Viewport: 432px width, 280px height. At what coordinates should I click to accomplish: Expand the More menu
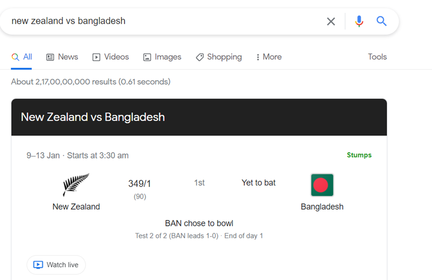[x=268, y=57]
